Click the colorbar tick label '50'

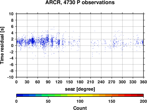pos(48,101)
